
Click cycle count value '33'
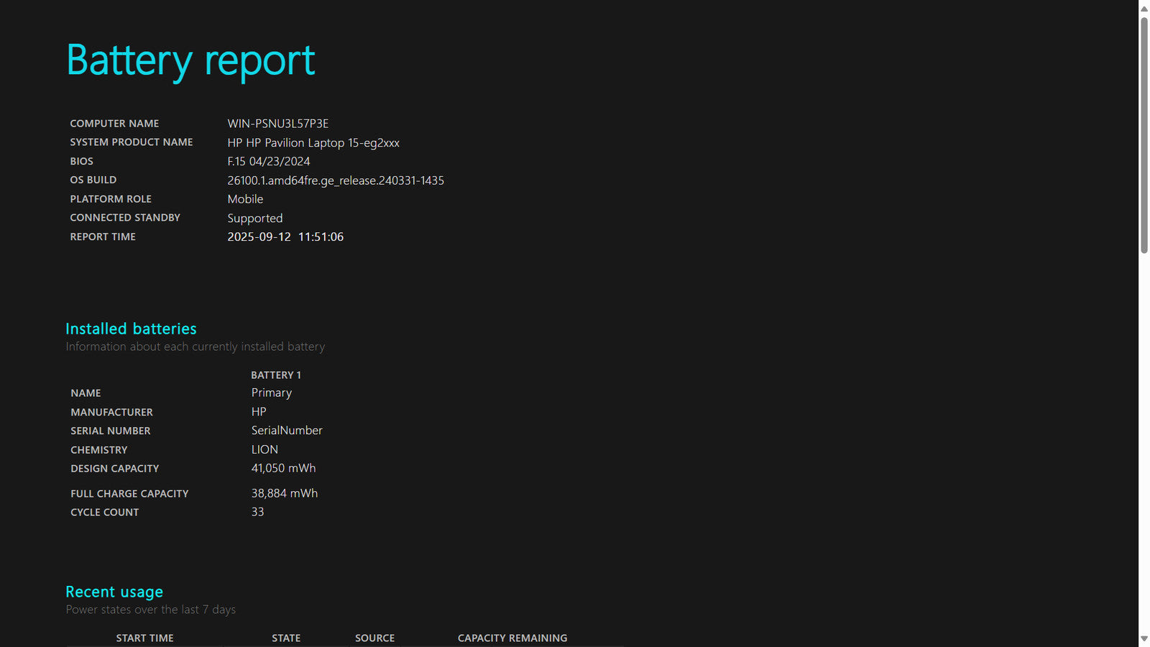(x=257, y=512)
